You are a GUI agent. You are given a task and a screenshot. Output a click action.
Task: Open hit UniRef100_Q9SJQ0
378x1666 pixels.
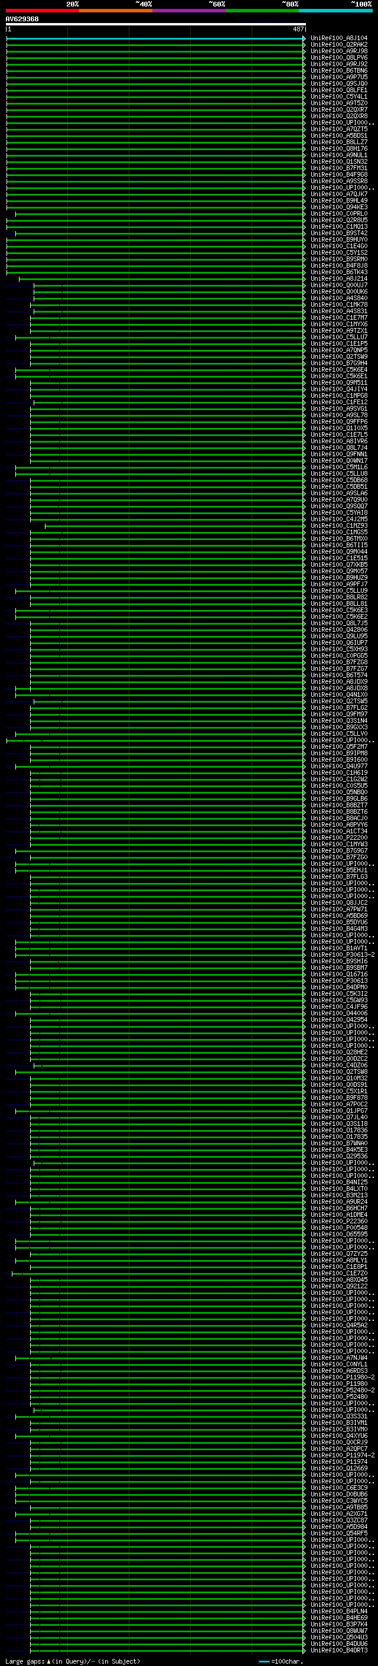click(339, 83)
